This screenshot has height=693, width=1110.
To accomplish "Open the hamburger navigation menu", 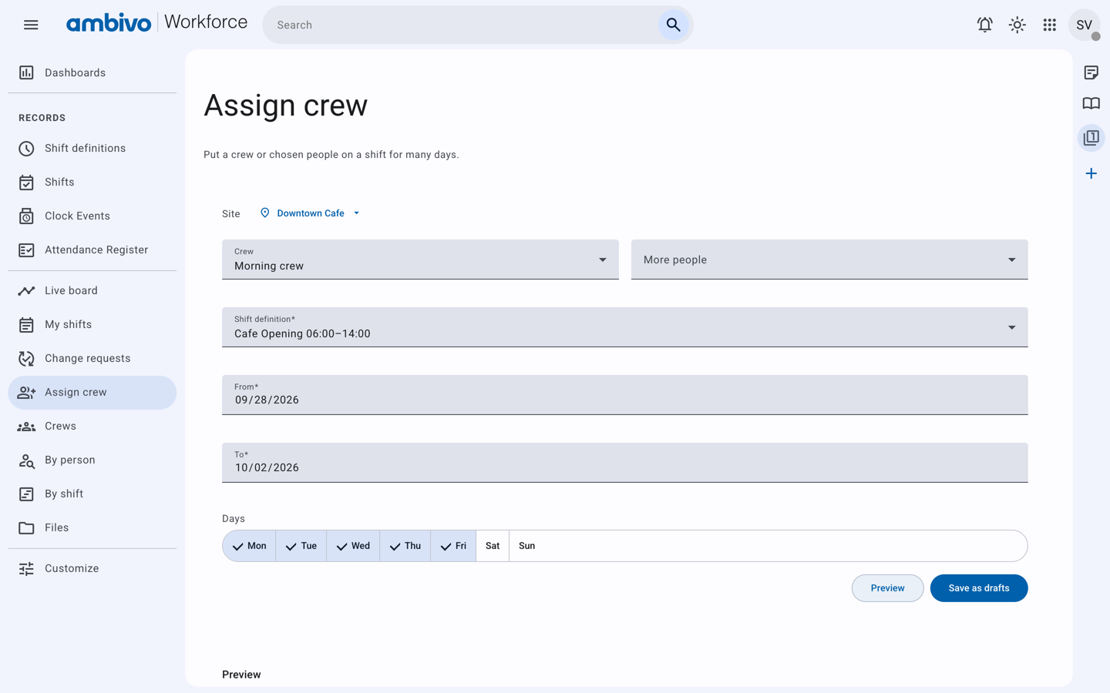I will [x=31, y=25].
